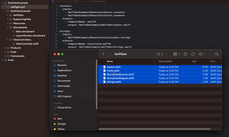The height and width of the screenshot is (137, 229).
Task: Open Recents in Finder sidebar
Action: coord(60,65)
